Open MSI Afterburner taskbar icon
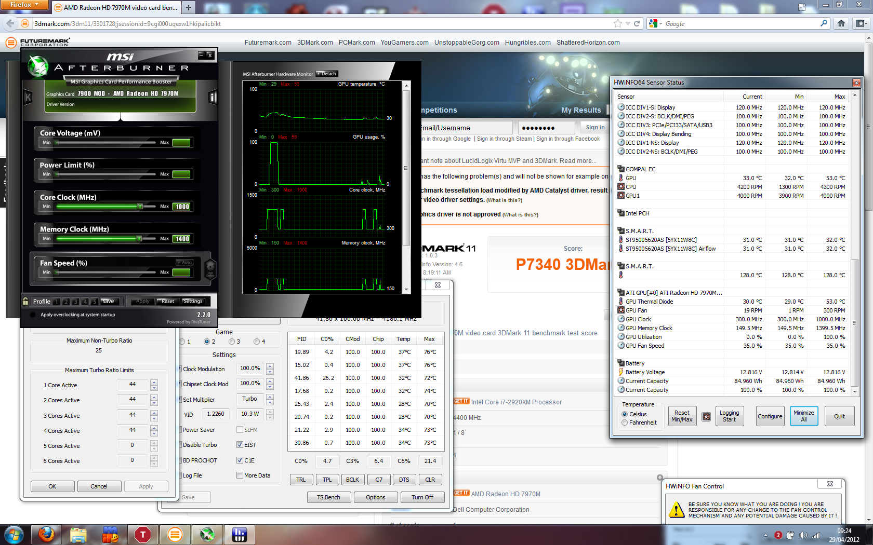 [207, 535]
